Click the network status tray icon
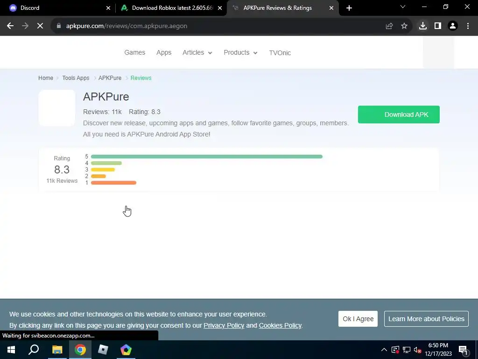The height and width of the screenshot is (359, 478). [407, 350]
